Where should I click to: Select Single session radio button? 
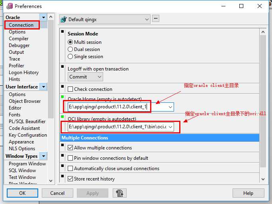point(70,57)
